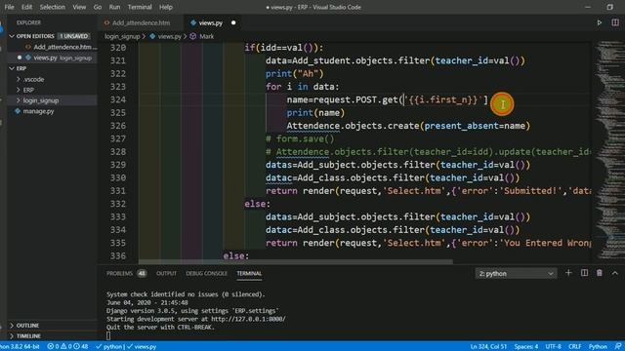Click unsaved dot on views.py tab
The image size is (625, 351).
click(233, 22)
